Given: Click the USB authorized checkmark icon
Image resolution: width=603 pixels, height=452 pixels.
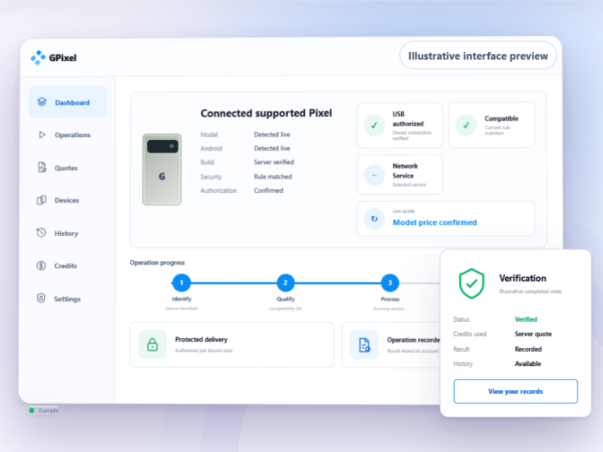Looking at the screenshot, I should click(x=374, y=125).
